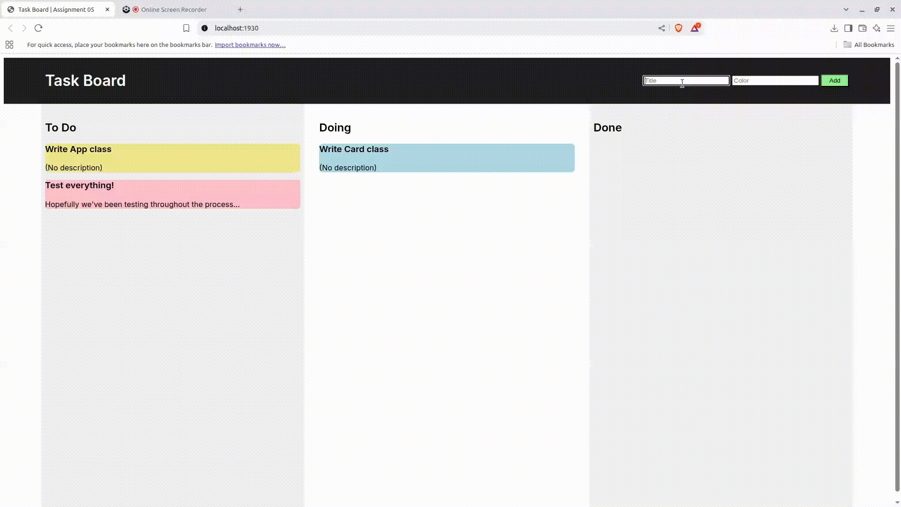Viewport: 901px width, 507px height.
Task: Expand the tab search chevron
Action: point(846,9)
